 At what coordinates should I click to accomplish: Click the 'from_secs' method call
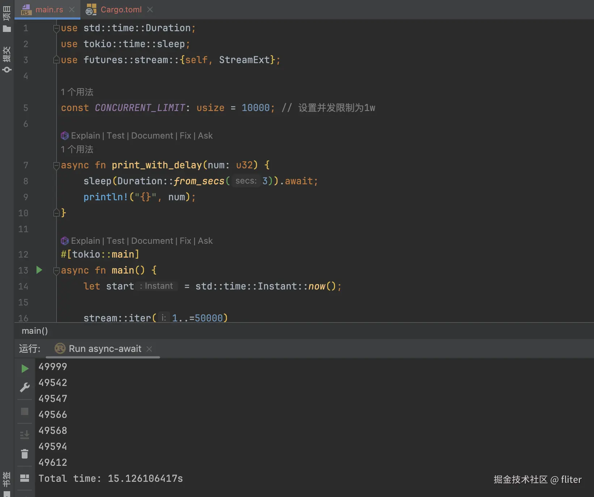coord(199,181)
